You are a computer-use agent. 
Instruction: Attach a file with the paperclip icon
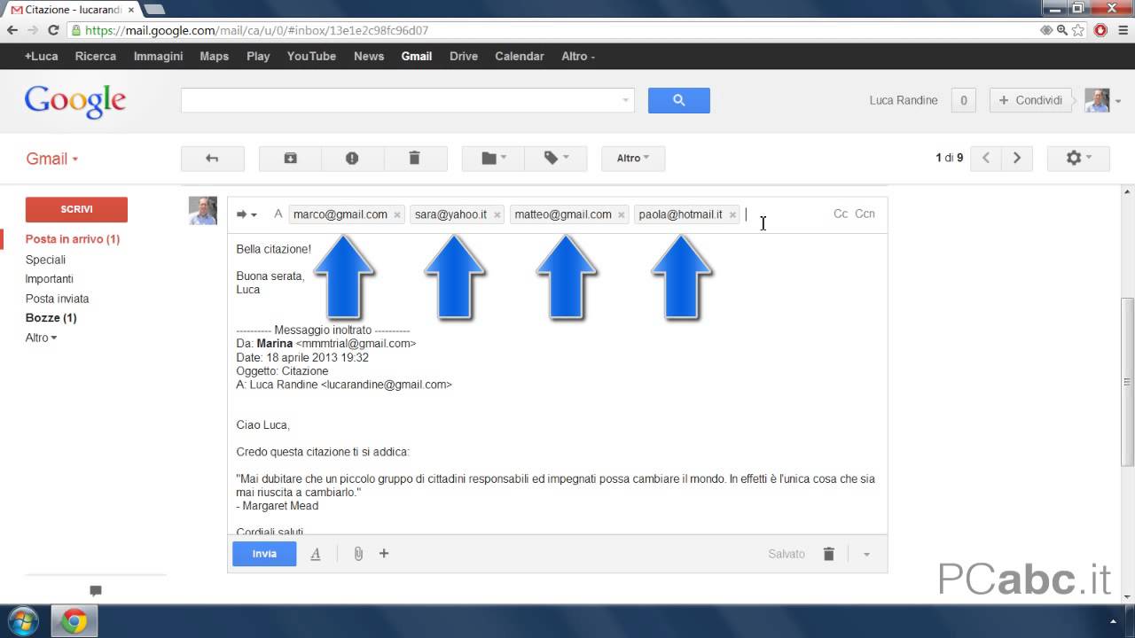(358, 554)
